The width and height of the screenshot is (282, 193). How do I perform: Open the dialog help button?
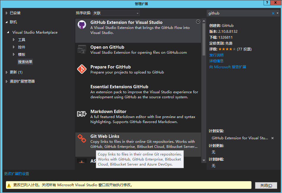coord(267,2)
